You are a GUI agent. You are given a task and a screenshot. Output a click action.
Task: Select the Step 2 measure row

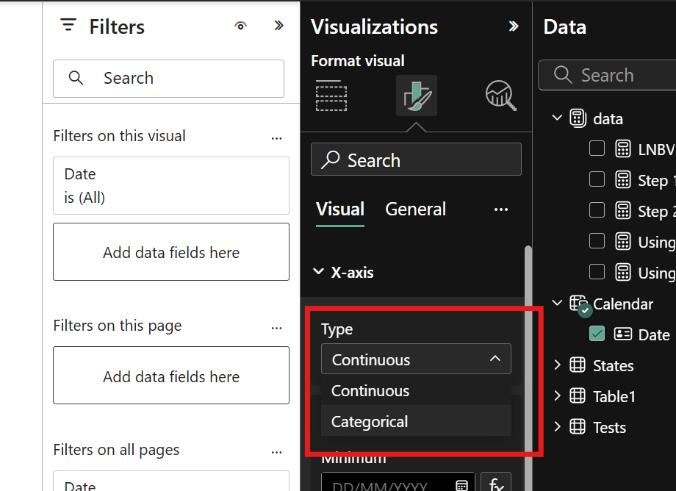(x=631, y=211)
